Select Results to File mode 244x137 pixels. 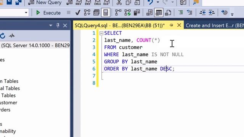tap(168, 13)
